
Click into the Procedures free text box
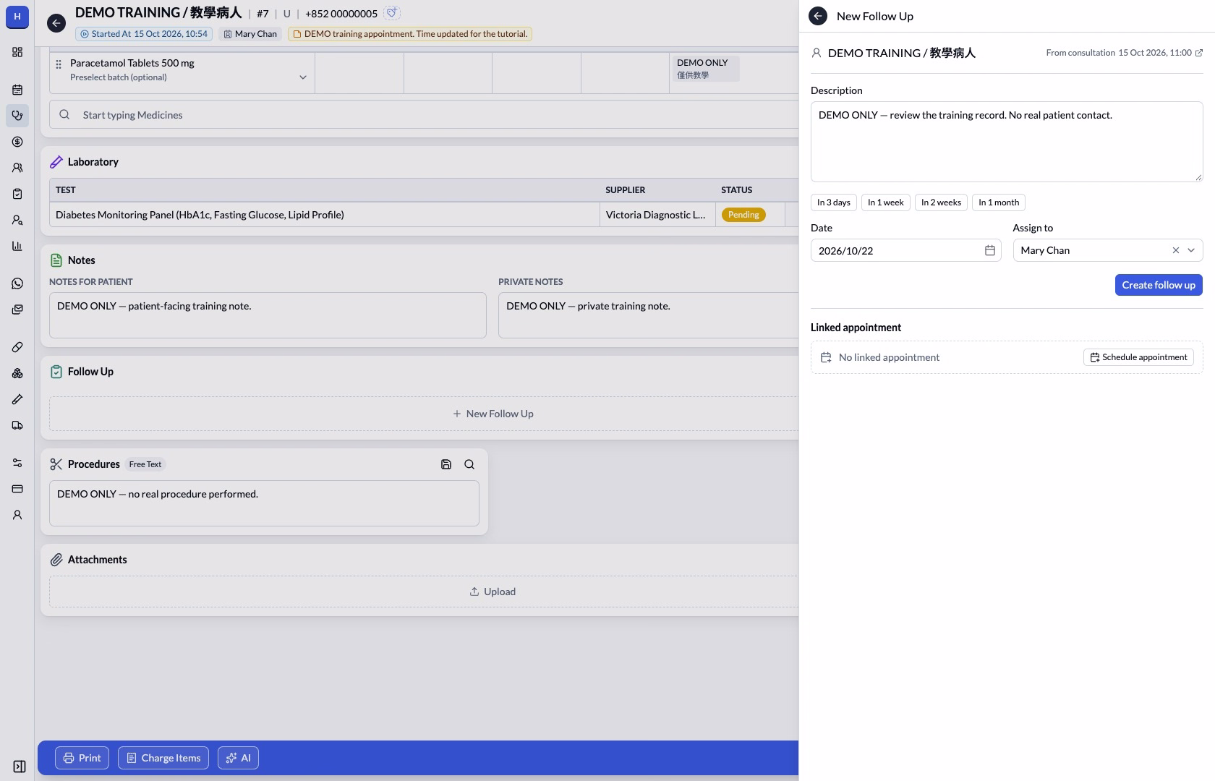pyautogui.click(x=264, y=503)
